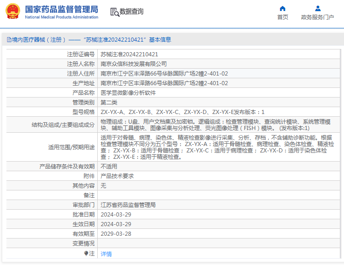This screenshot has width=344, height=271.
Task: Open the 详情 link
Action: point(106,254)
